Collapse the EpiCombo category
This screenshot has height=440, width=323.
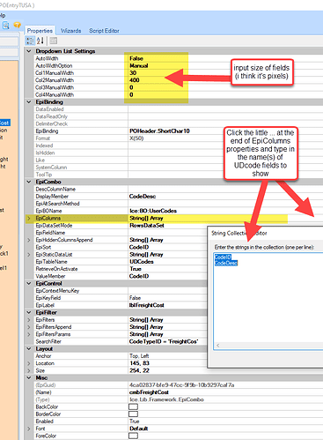pyautogui.click(x=29, y=182)
